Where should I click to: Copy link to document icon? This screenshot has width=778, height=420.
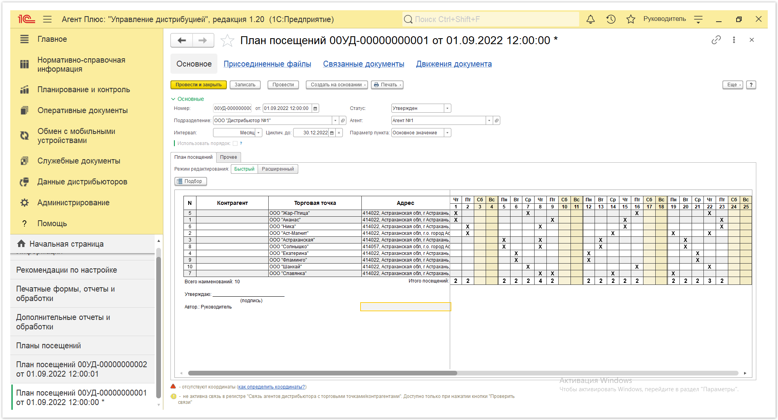pos(716,40)
